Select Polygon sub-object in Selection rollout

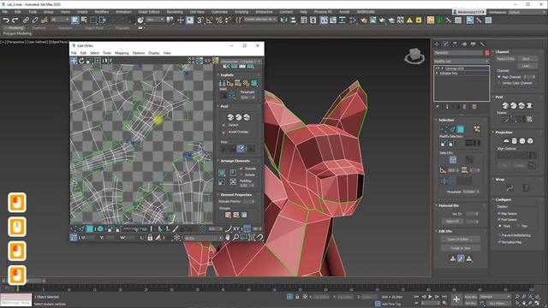pos(461,129)
